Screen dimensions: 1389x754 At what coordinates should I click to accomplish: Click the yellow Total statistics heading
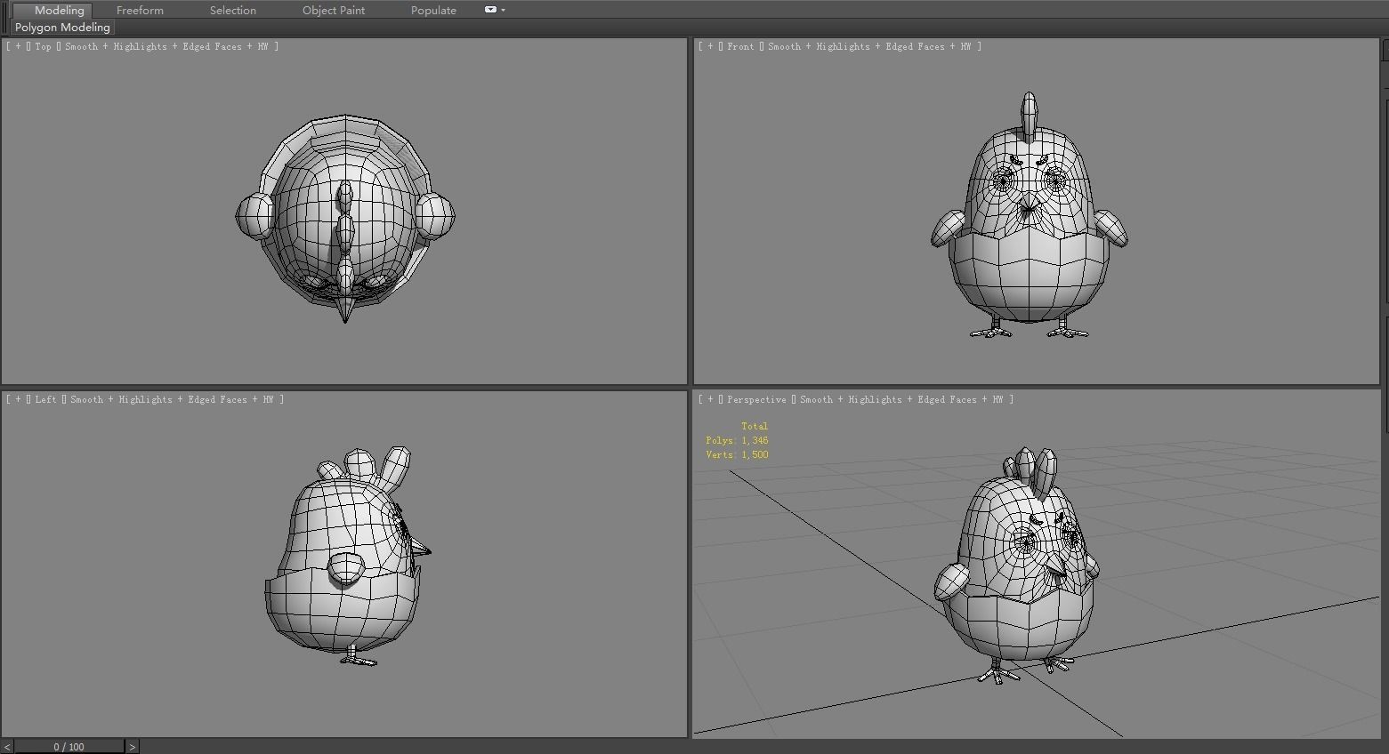754,426
